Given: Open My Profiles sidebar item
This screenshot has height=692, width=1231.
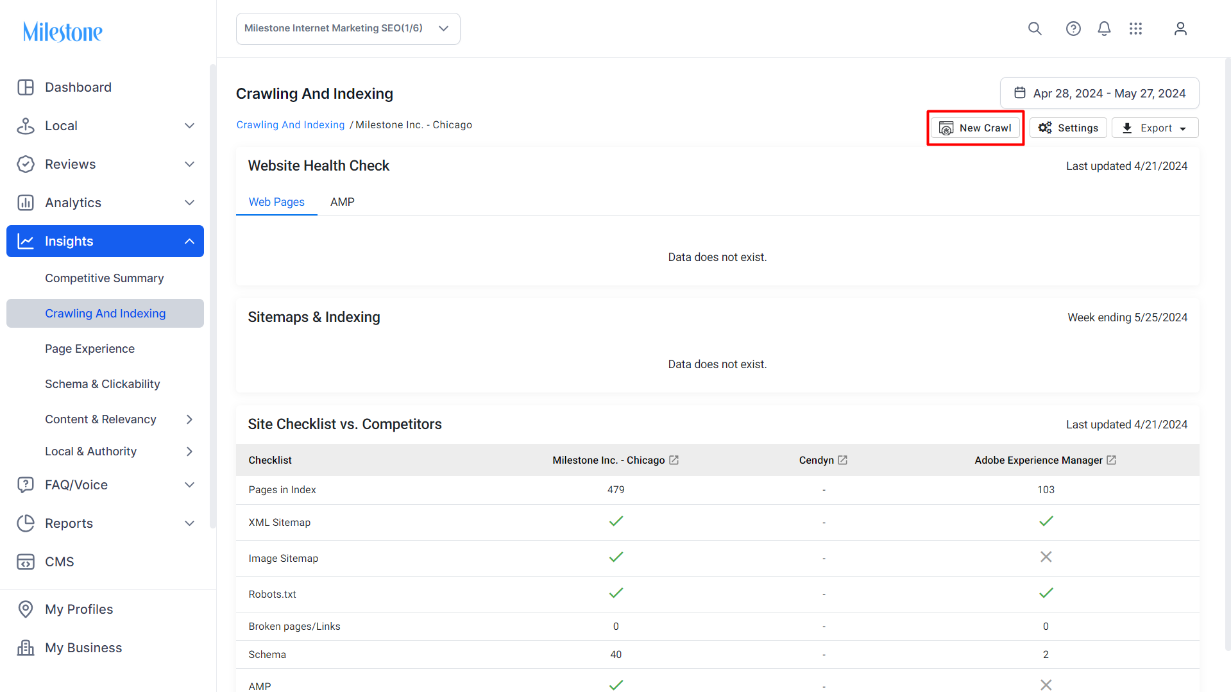Looking at the screenshot, I should click(x=79, y=609).
